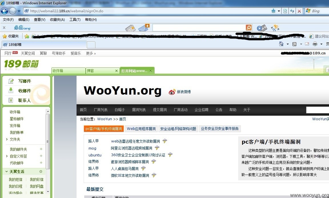The image size is (329, 198).
Task: Click the browser Forward arrow button
Action: (x=13, y=11)
